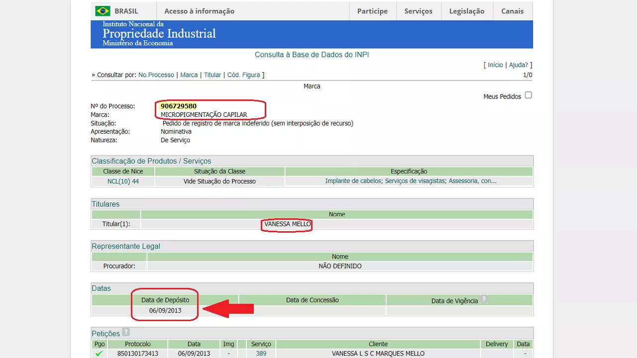Click the Titular(1): row label
The height and width of the screenshot is (358, 637).
pos(116,224)
